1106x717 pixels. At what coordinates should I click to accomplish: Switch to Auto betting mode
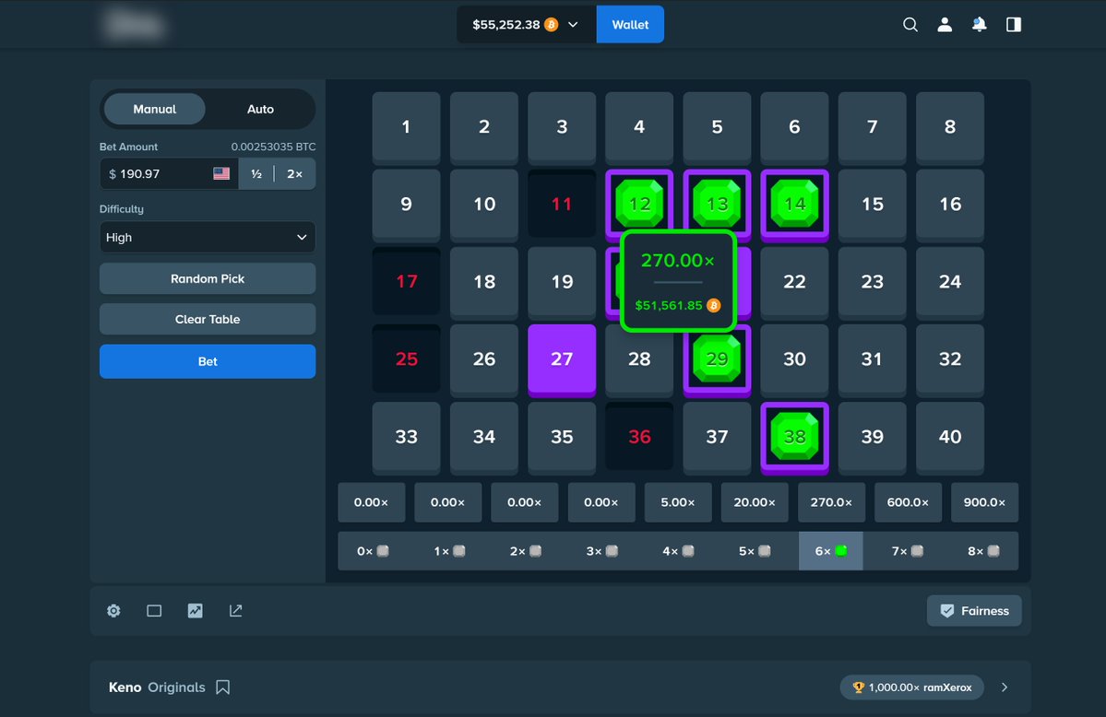(260, 110)
